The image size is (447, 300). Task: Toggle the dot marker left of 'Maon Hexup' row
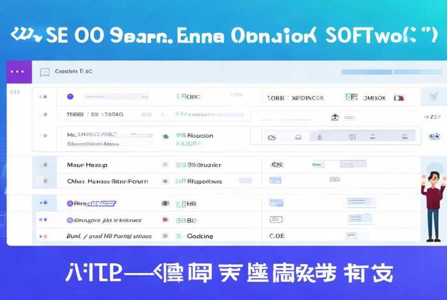(45, 165)
